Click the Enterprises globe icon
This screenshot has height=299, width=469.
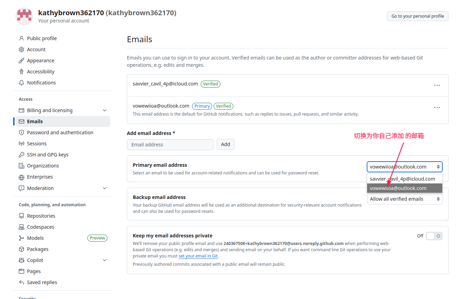[x=21, y=177]
